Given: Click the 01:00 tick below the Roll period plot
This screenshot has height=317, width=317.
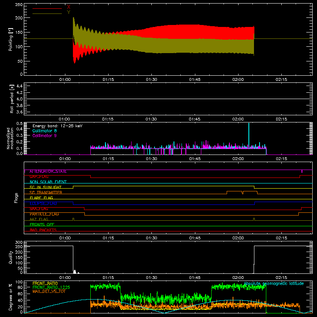Looking at the screenshot, I should click(x=65, y=119).
